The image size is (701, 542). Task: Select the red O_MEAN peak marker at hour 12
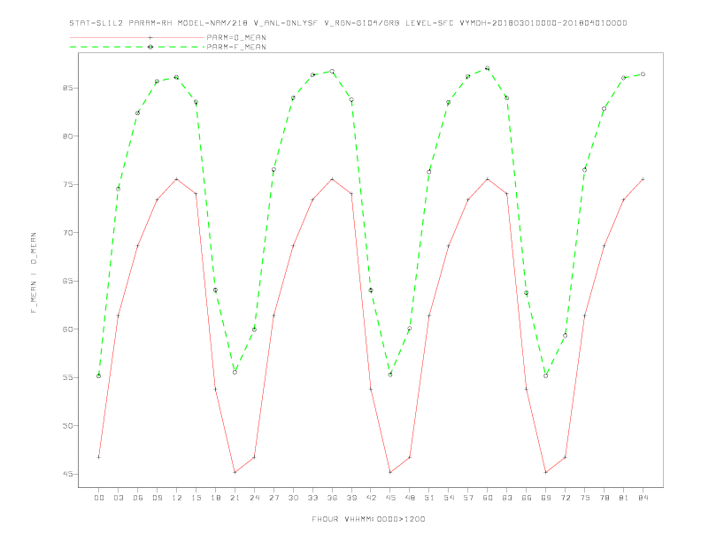[x=177, y=179]
